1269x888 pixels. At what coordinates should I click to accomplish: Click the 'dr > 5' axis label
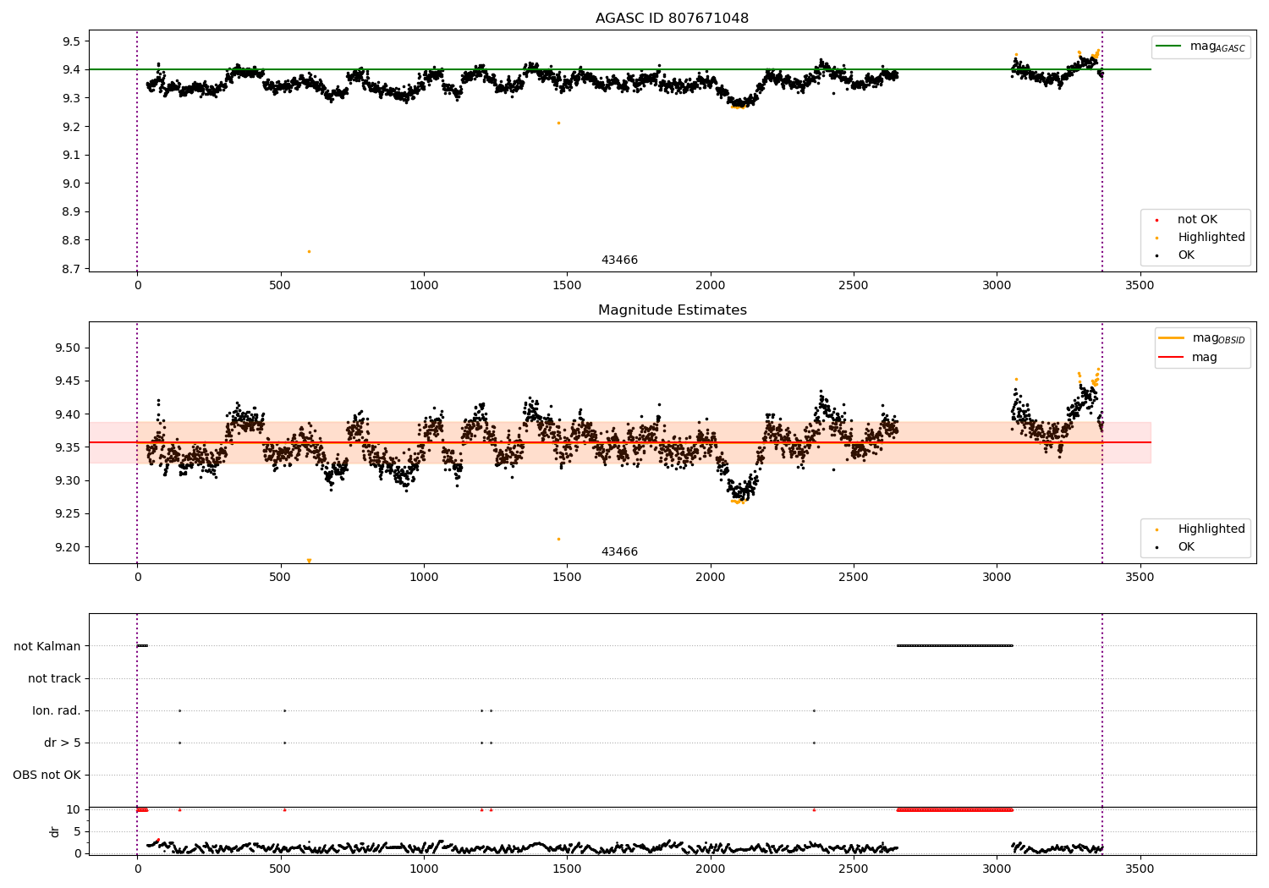(x=63, y=743)
